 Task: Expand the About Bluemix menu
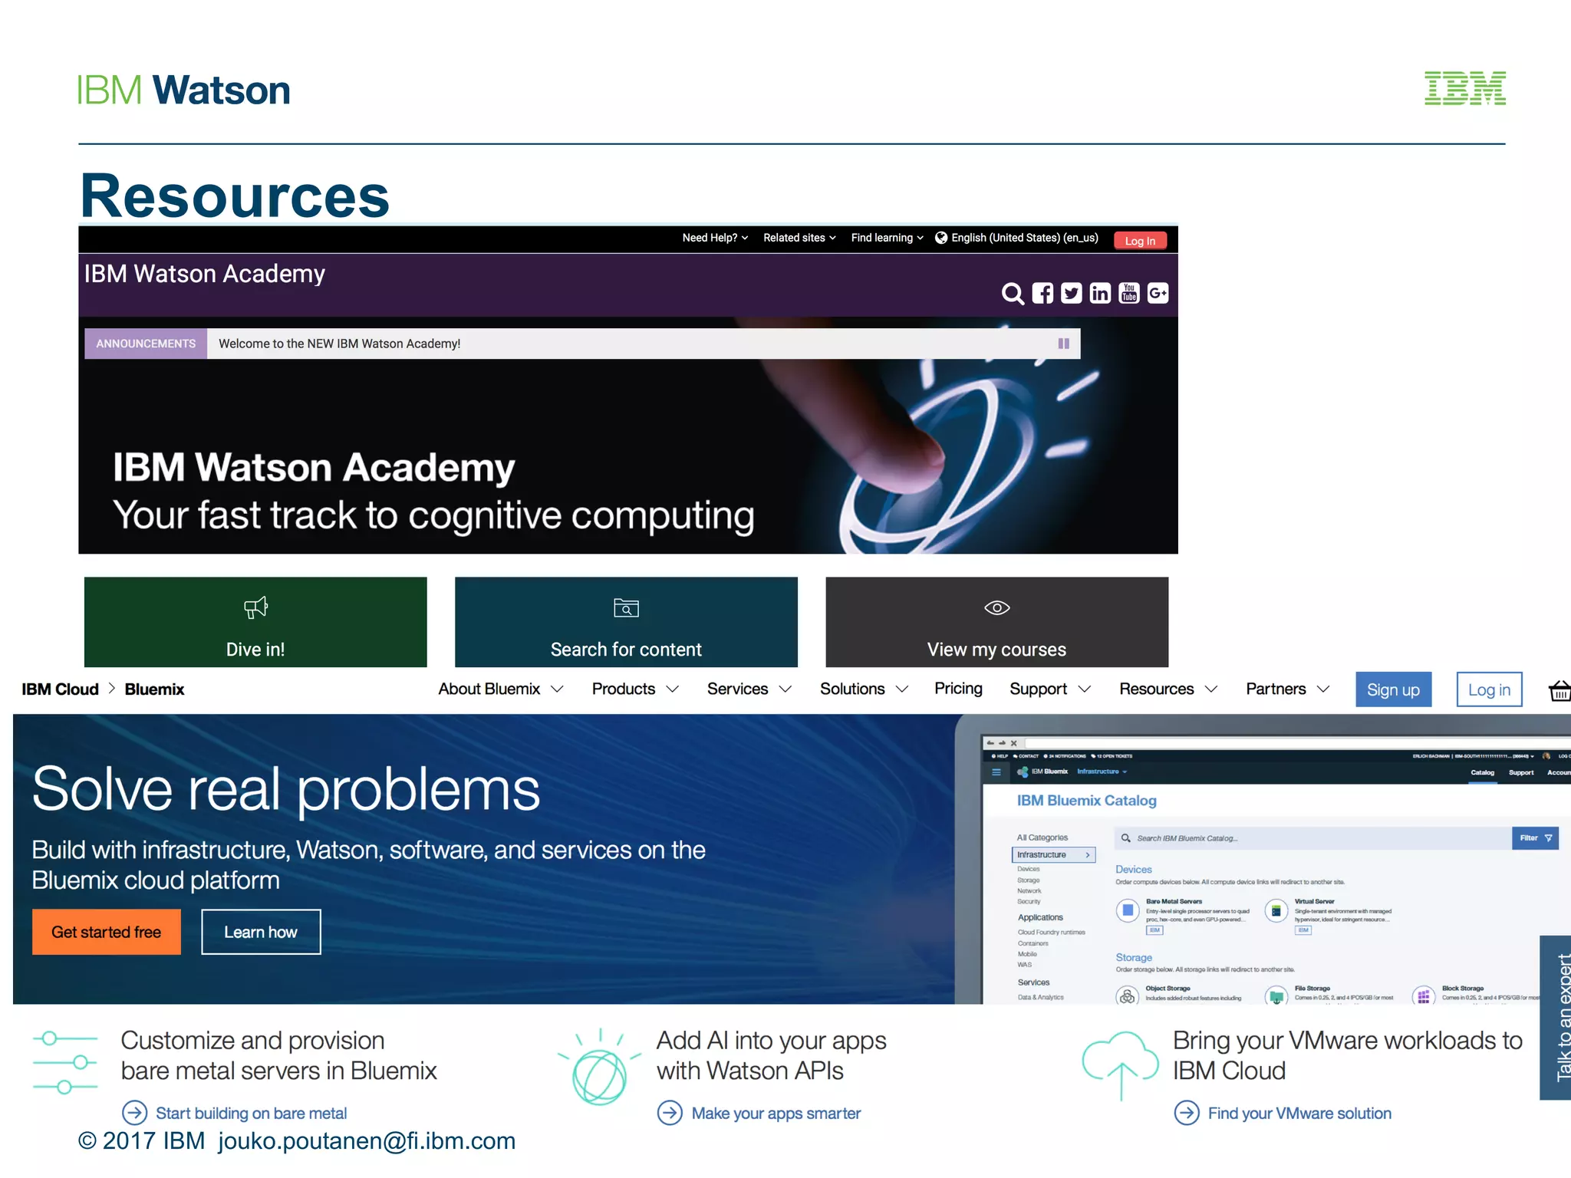tap(501, 689)
